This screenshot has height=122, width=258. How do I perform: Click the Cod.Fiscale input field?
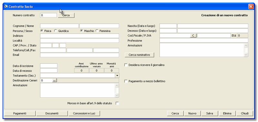tap(175, 36)
